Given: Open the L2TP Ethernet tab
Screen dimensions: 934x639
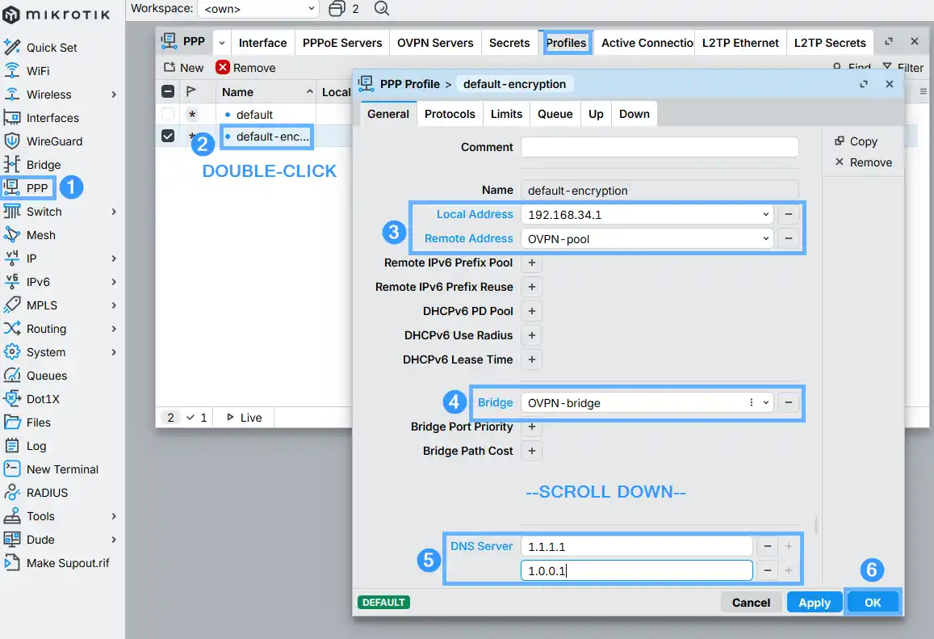Looking at the screenshot, I should 739,43.
